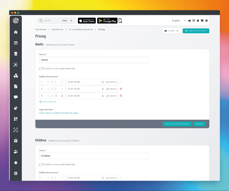The width and height of the screenshot is (229, 191).
Task: Open the home icon in sidebar
Action: (x=16, y=32)
